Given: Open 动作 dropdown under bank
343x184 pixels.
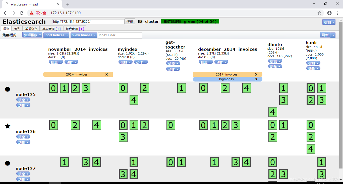Looking at the screenshot, I should [x=313, y=68].
